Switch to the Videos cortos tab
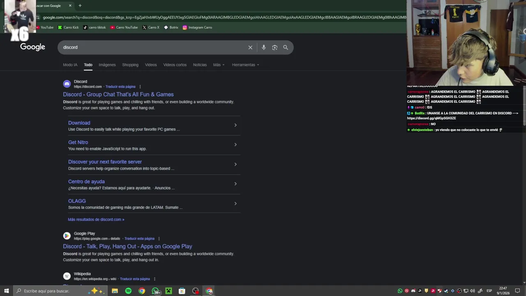The image size is (526, 296). (x=175, y=65)
